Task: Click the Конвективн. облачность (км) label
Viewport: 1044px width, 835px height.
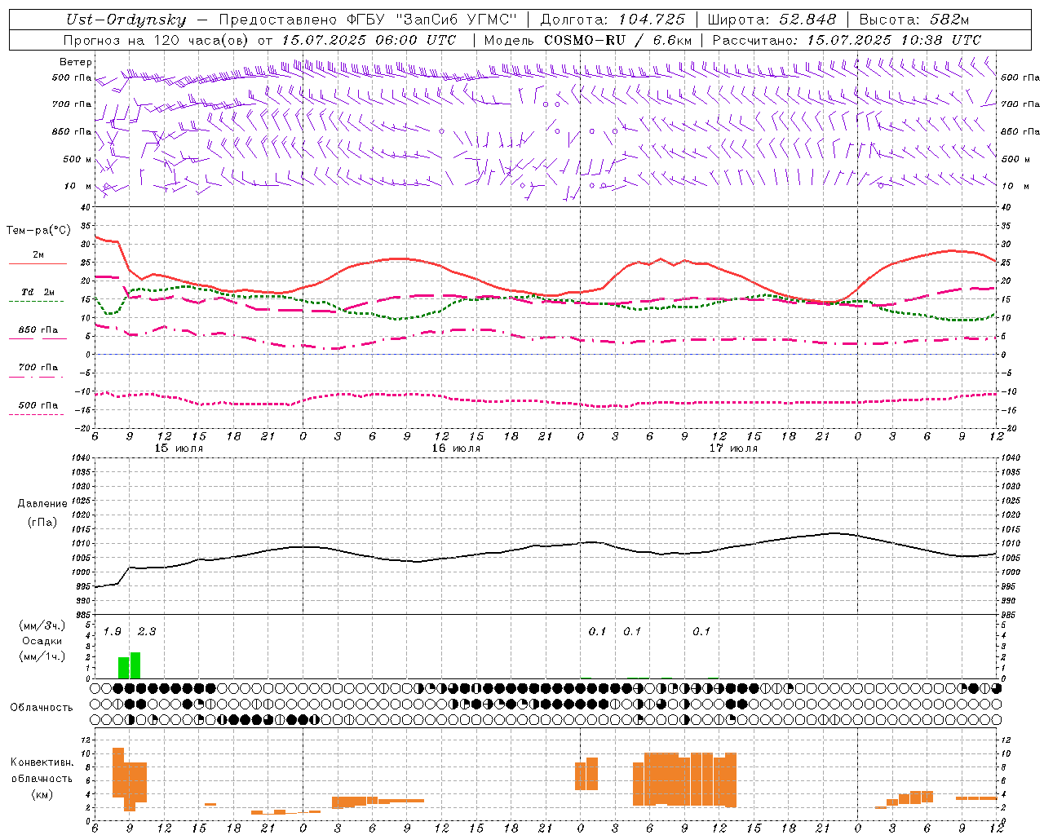Action: pos(42,779)
